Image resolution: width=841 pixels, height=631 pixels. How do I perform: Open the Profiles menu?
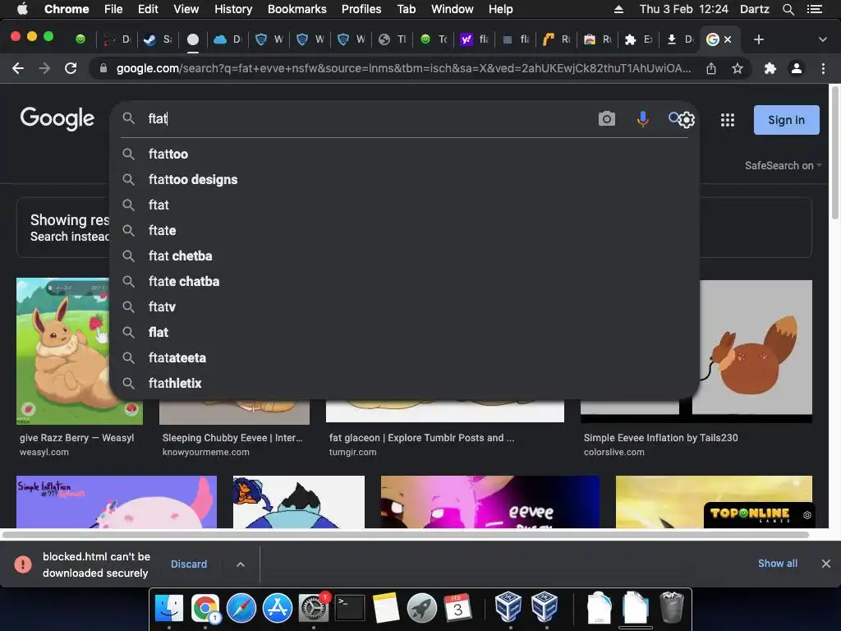(x=361, y=9)
